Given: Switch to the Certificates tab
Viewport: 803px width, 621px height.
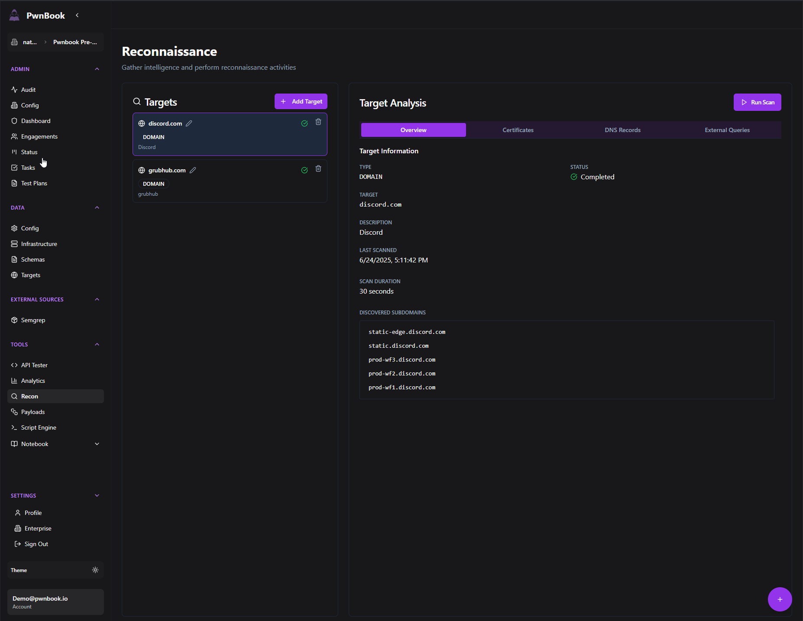Looking at the screenshot, I should 518,130.
